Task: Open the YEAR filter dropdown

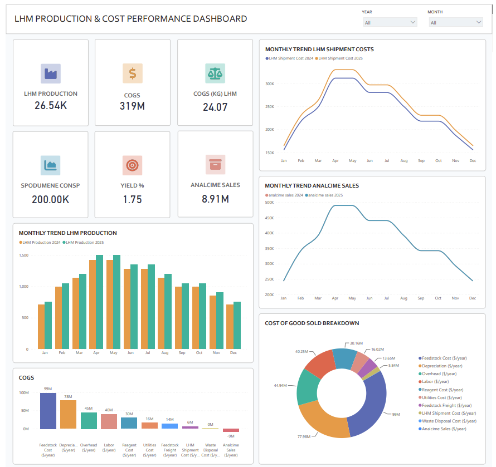Action: coord(390,22)
